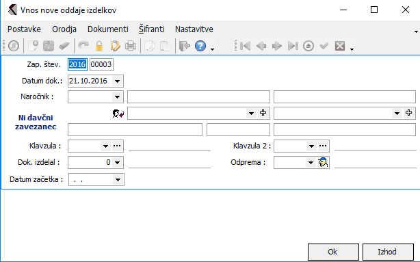Click the grayed save disk icon
This screenshot has width=420, height=262.
[x=49, y=46]
